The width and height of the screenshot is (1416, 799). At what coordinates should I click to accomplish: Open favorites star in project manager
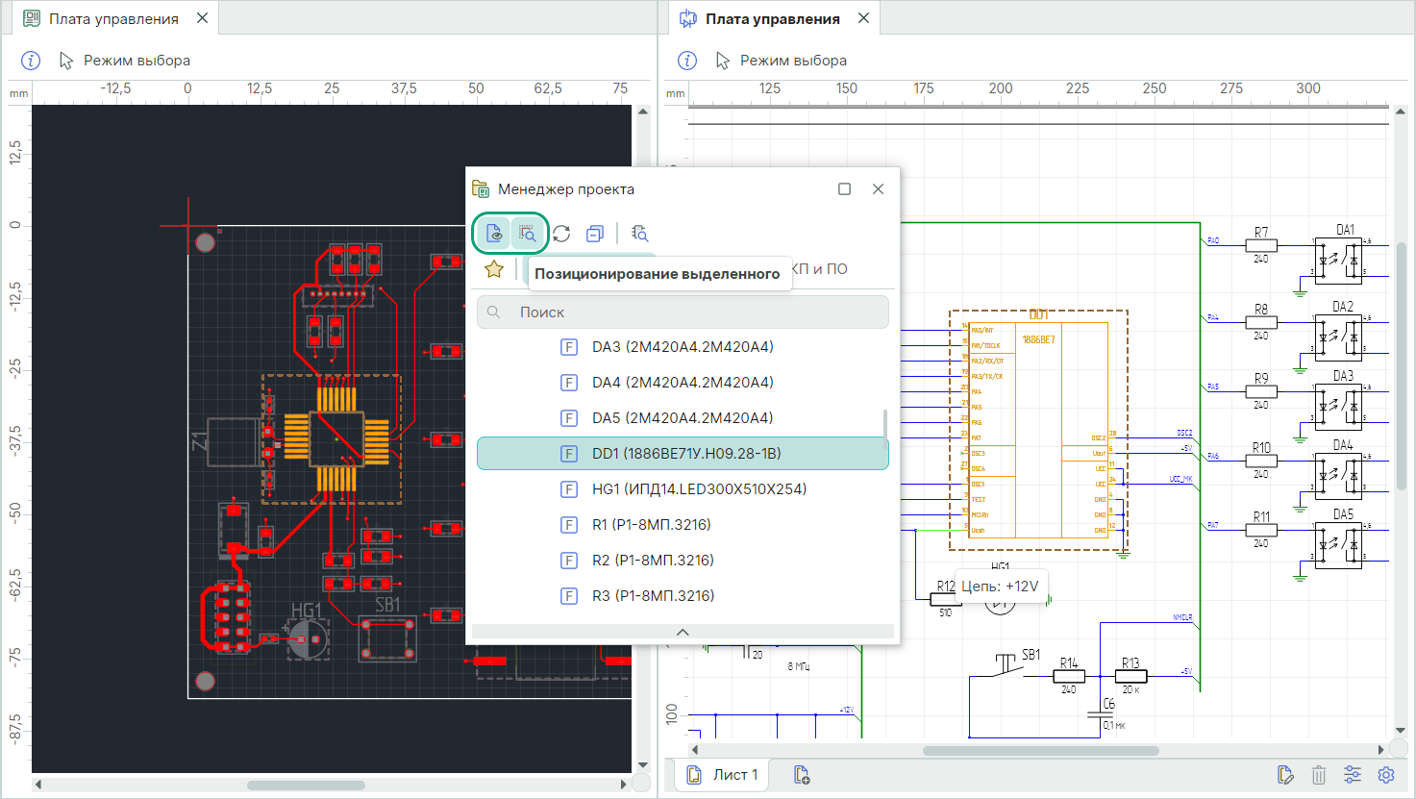coord(494,269)
